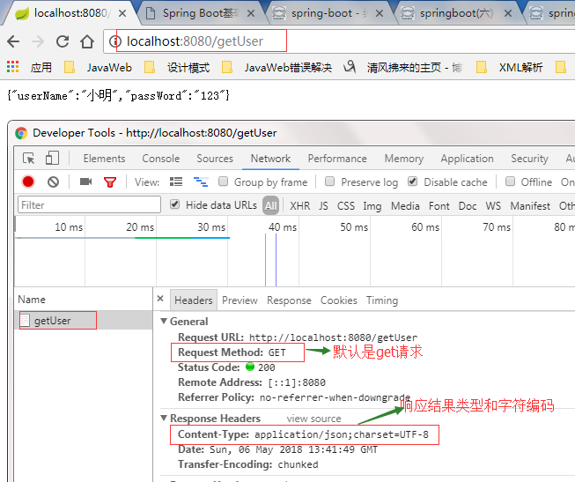This screenshot has height=482, width=575.
Task: Reload the localhost:8080/getUser page
Action: pos(63,41)
